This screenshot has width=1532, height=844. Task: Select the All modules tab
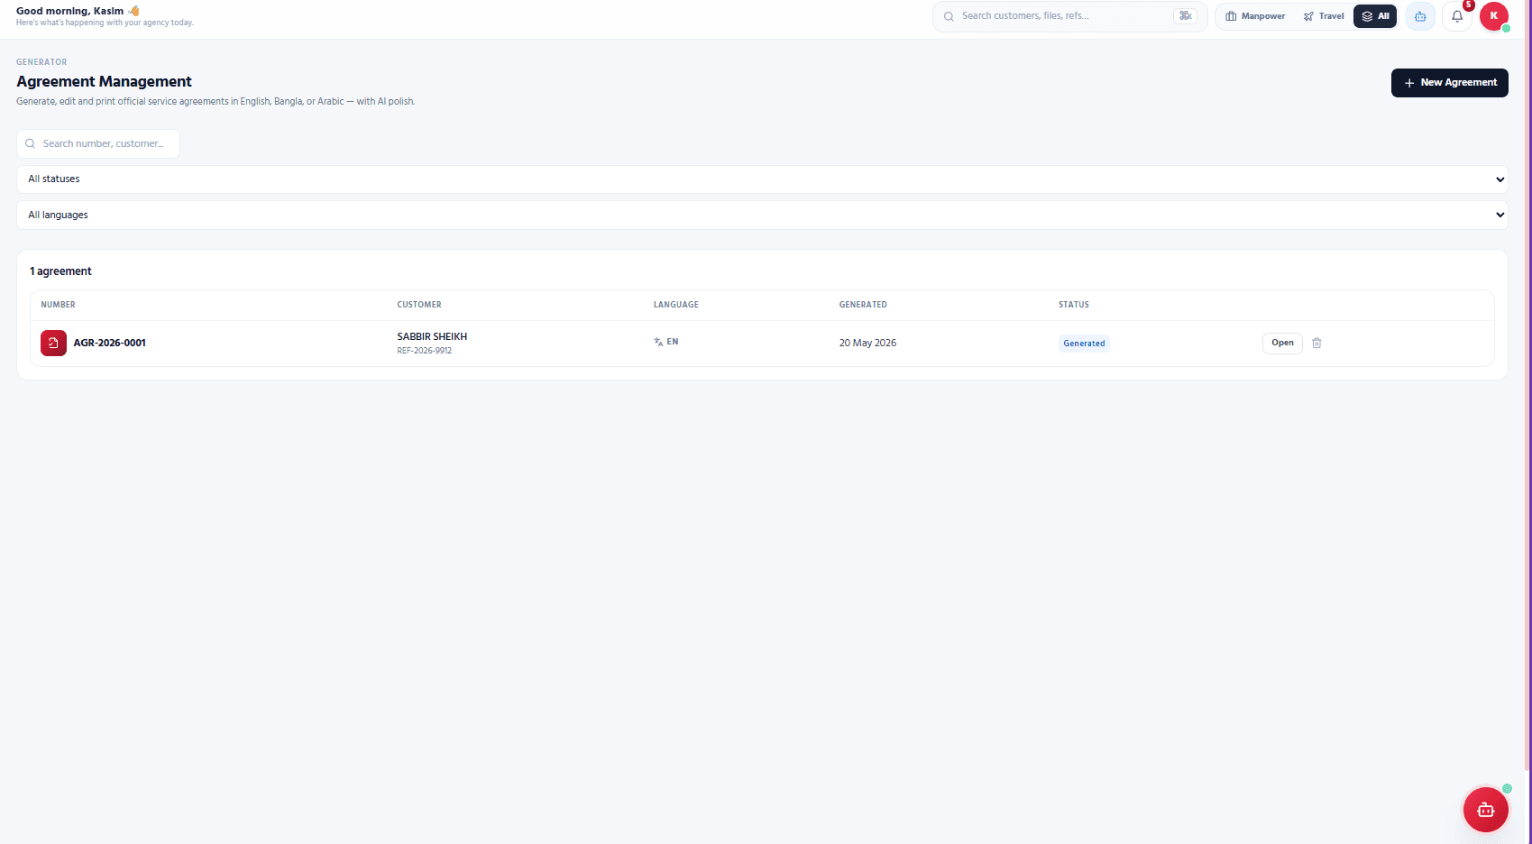1375,16
